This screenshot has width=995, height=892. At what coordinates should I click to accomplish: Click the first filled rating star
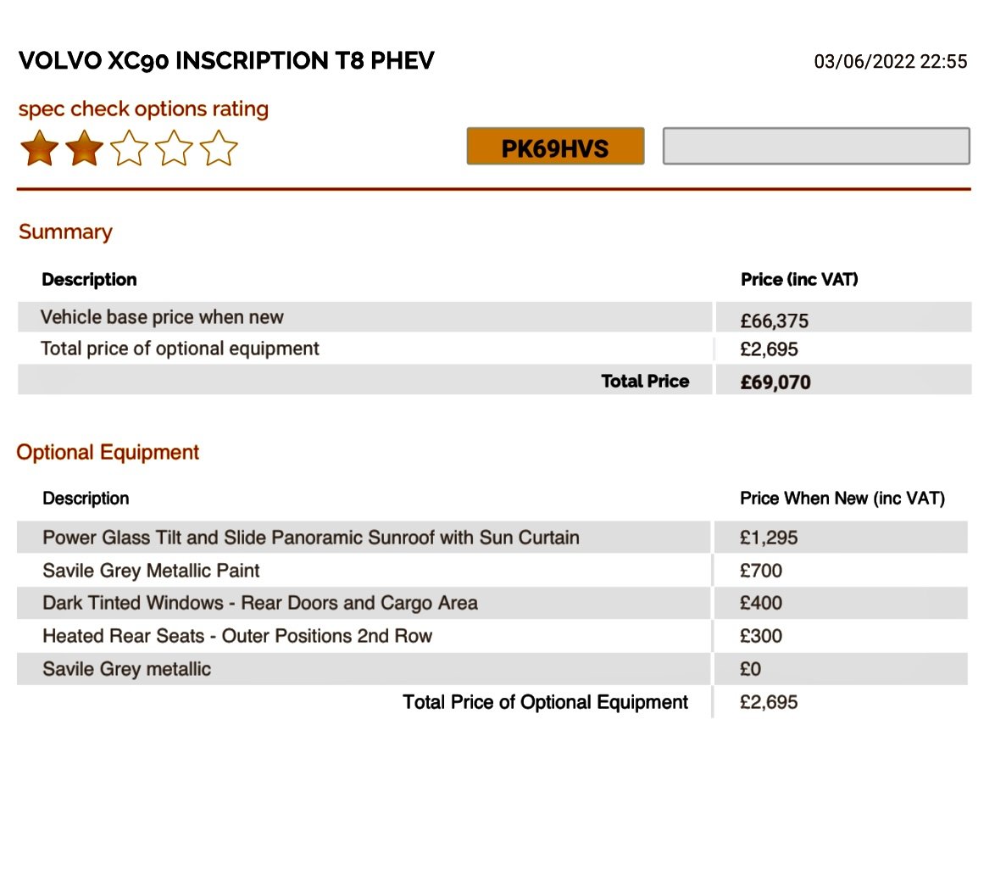pyautogui.click(x=39, y=148)
